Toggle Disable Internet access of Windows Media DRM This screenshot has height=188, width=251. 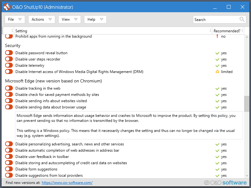9,71
